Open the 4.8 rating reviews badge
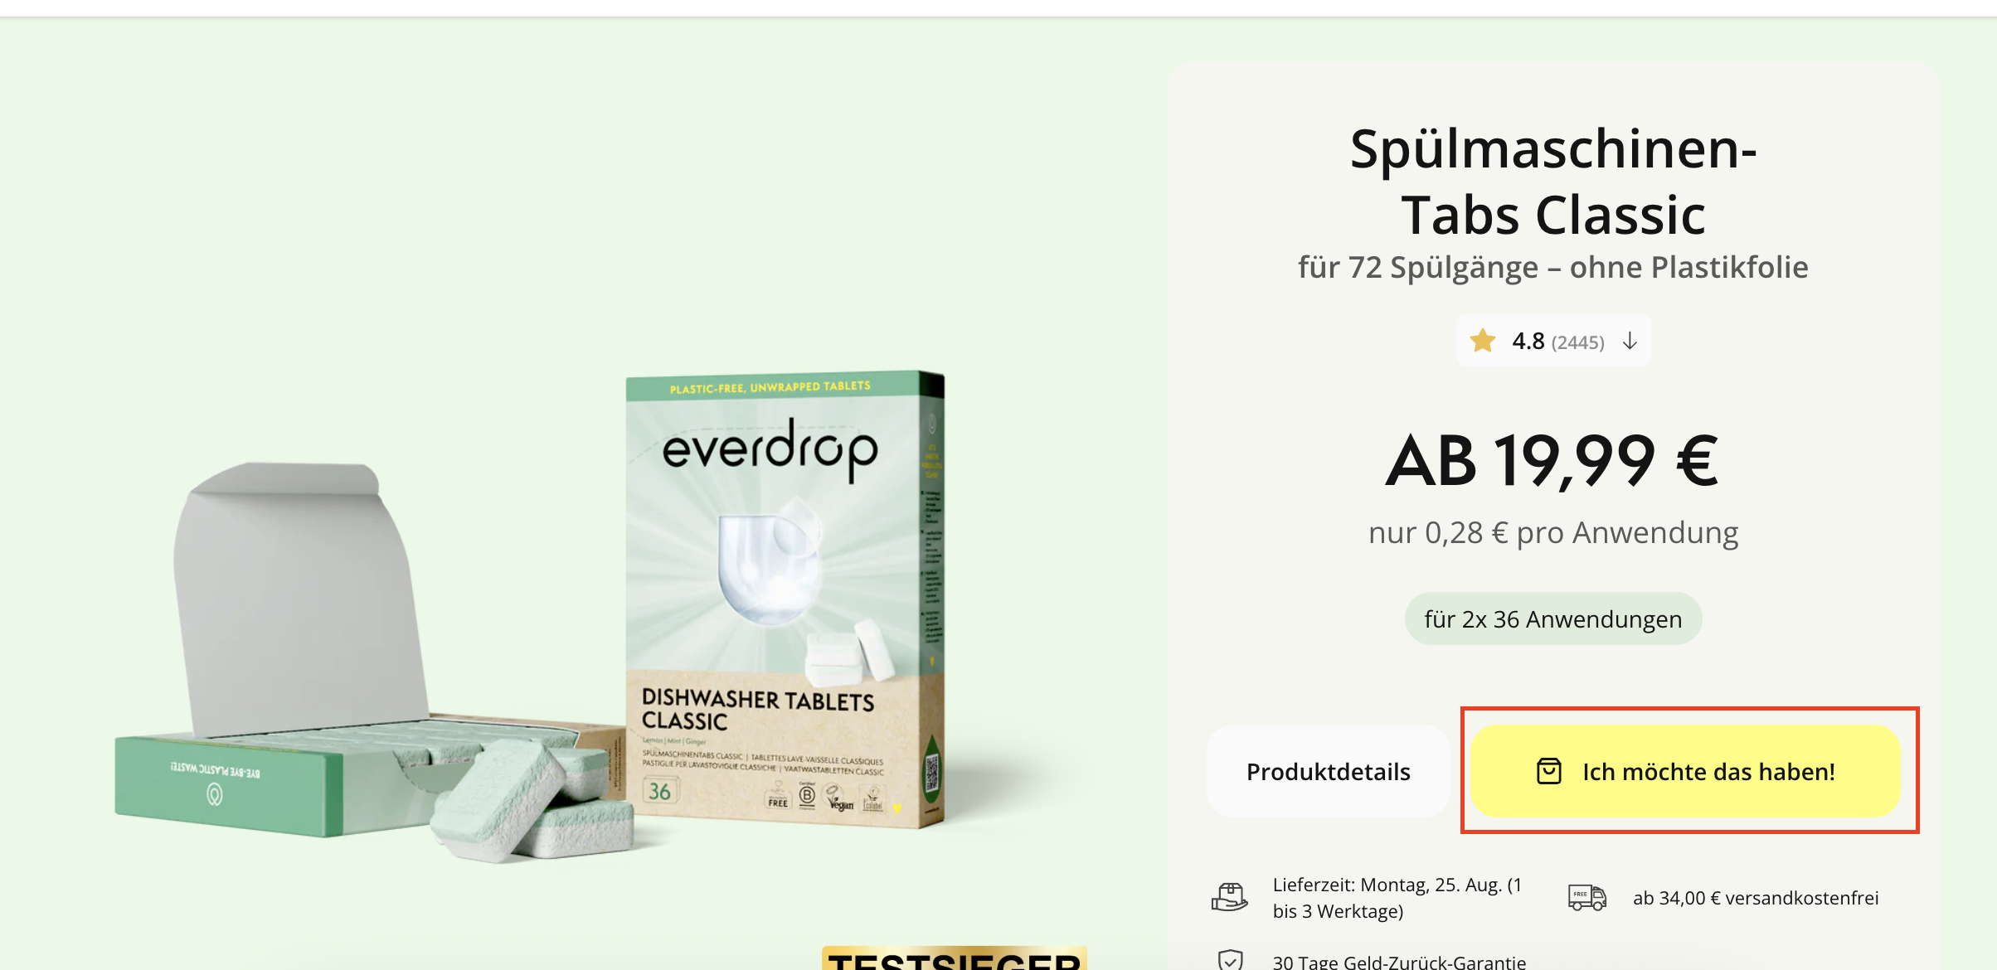 click(x=1553, y=341)
